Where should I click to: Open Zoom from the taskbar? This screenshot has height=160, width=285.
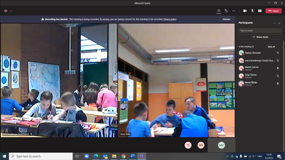click(x=87, y=156)
